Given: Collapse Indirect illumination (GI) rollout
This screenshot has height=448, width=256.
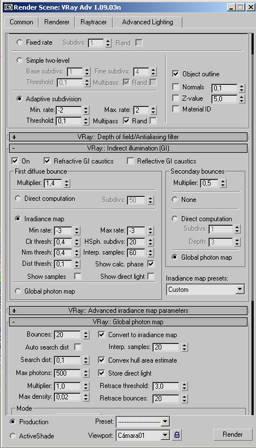Looking at the screenshot, I should [x=128, y=148].
